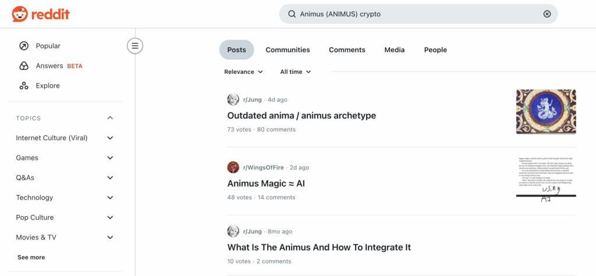The image size is (596, 276).
Task: Clear the search box with X icon
Action: (x=547, y=14)
